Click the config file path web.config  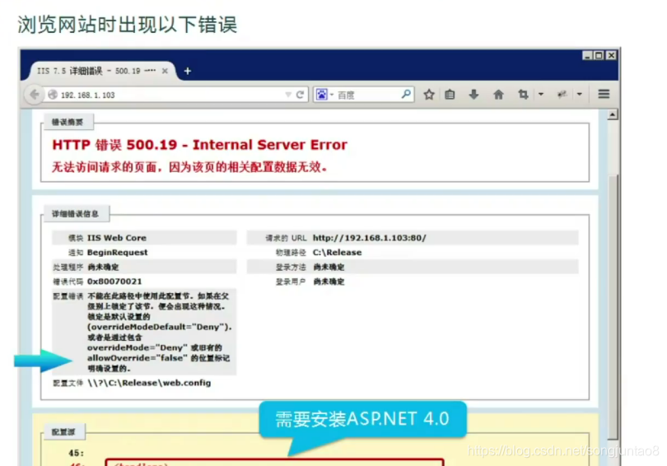click(149, 383)
